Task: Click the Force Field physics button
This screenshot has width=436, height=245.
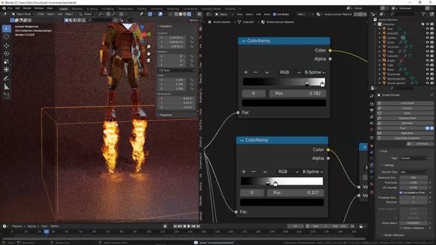Action: (x=405, y=103)
